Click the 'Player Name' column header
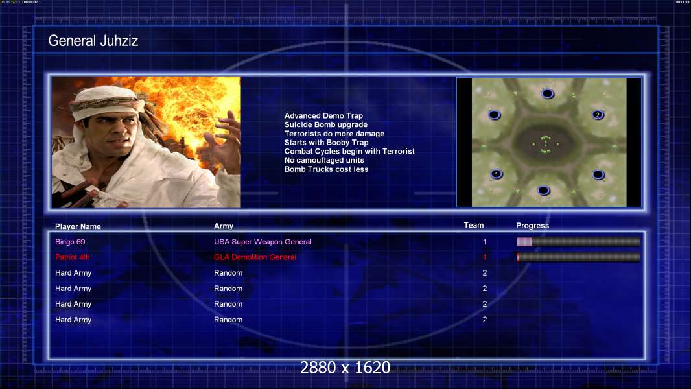This screenshot has width=691, height=389. point(78,226)
